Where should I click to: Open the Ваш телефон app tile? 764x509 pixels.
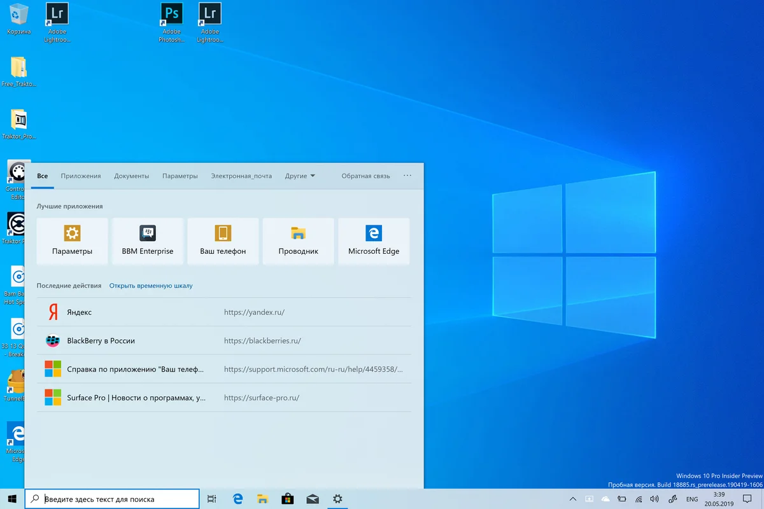click(x=223, y=241)
